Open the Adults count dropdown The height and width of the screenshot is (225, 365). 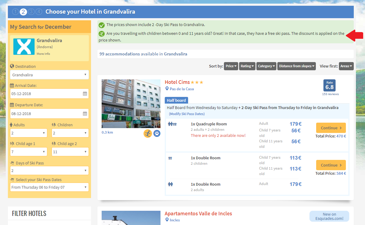pyautogui.click(x=29, y=133)
